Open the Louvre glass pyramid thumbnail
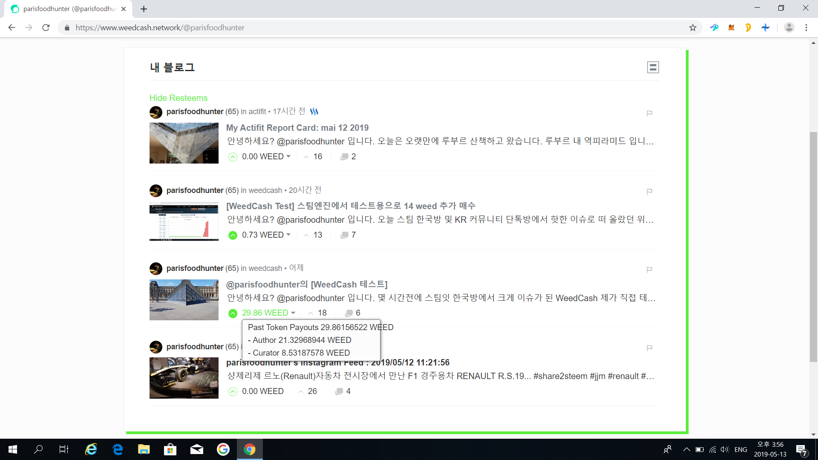 [184, 300]
